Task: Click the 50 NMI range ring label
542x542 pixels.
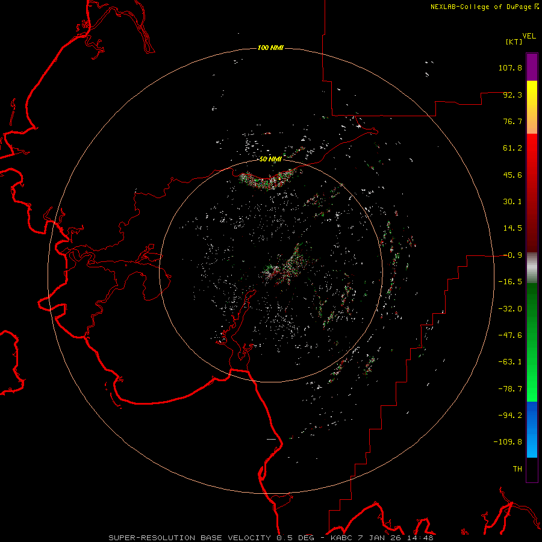Action: tap(270, 160)
